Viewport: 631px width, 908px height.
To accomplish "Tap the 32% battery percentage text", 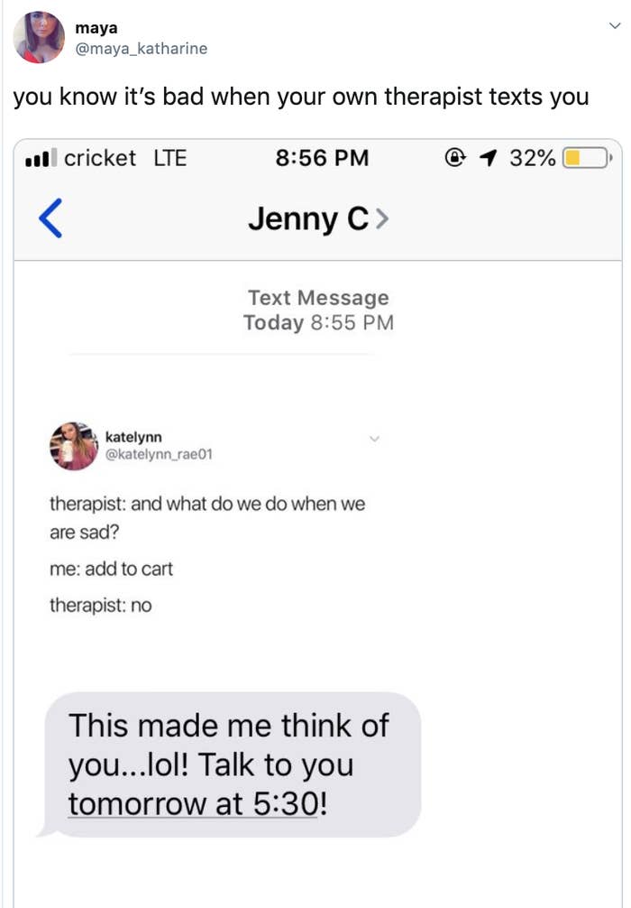I will click(x=532, y=159).
